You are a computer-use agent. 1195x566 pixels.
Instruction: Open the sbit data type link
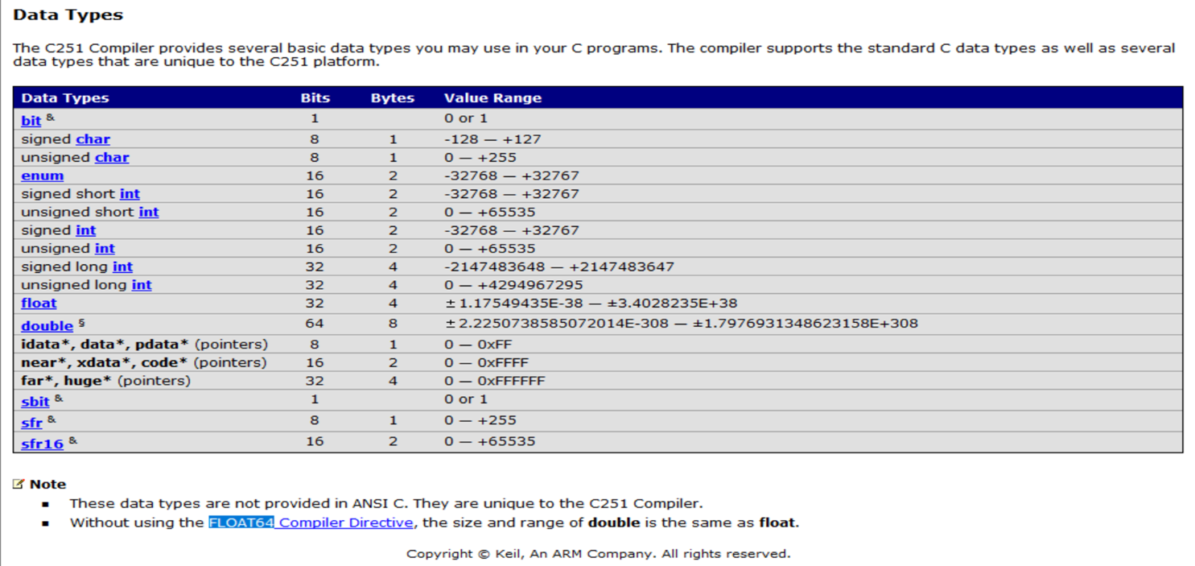click(35, 402)
